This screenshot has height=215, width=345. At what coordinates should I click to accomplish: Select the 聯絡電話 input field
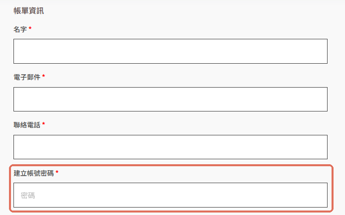tap(171, 147)
